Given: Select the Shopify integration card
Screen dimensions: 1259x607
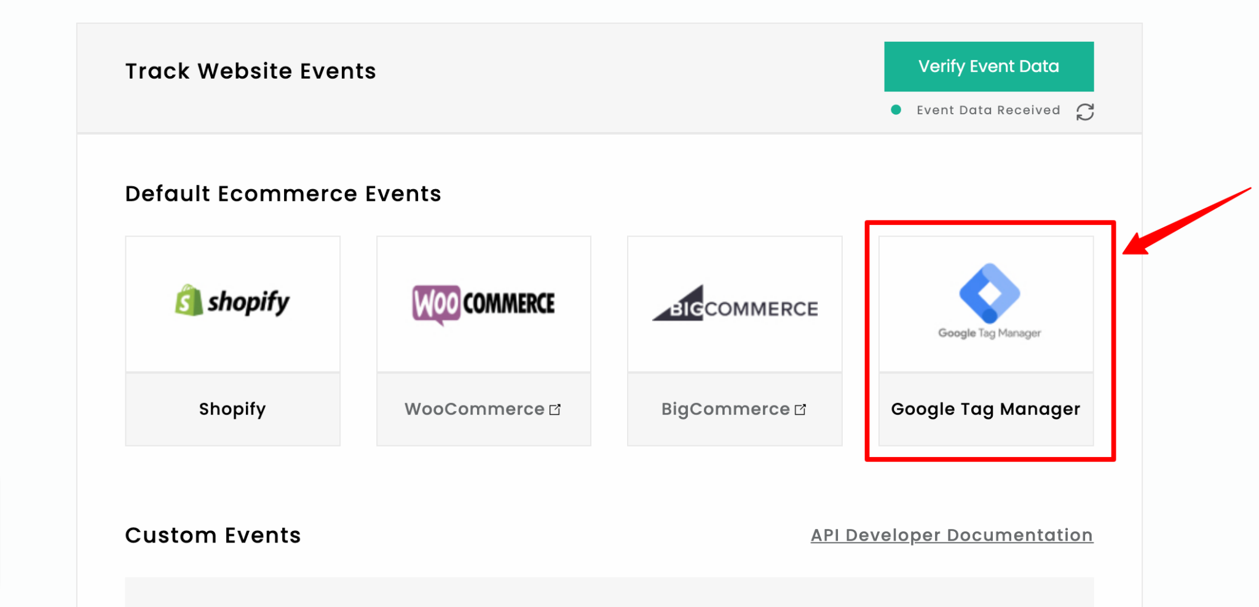Looking at the screenshot, I should point(232,340).
